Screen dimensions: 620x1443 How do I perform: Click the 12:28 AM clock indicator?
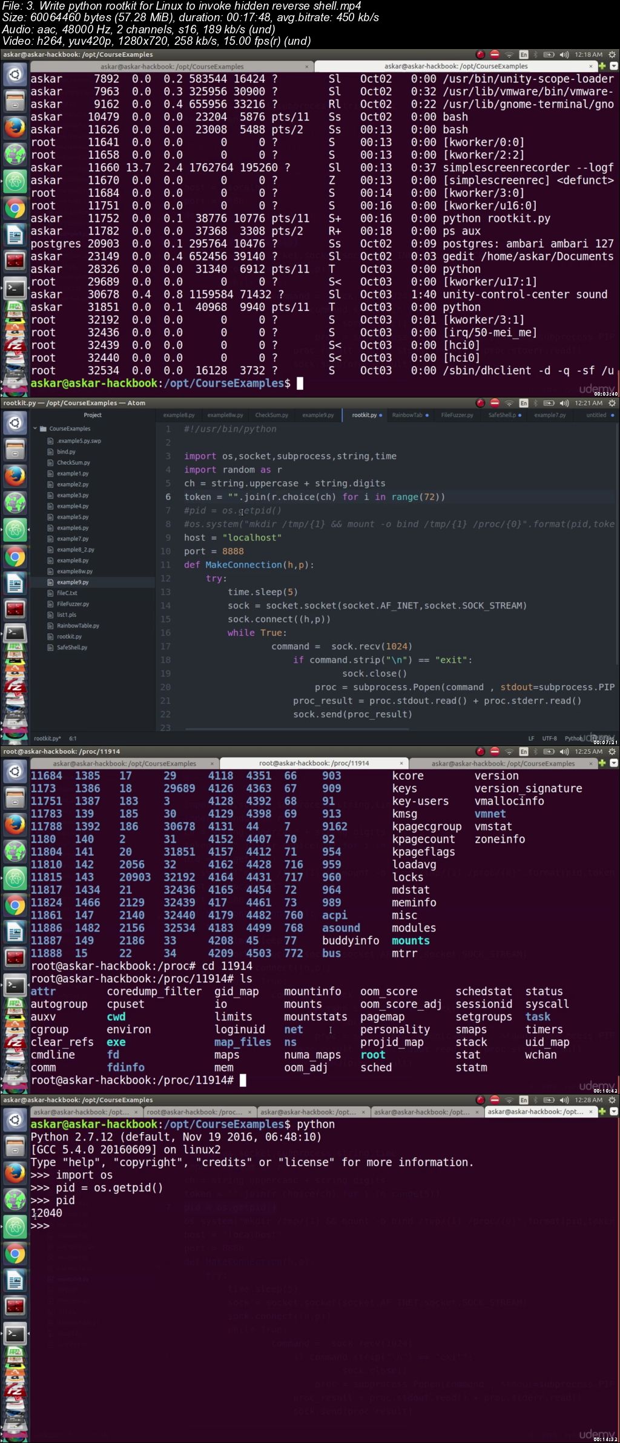589,1100
